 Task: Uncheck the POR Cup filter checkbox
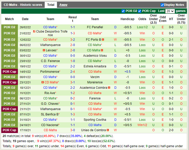(x=140, y=11)
